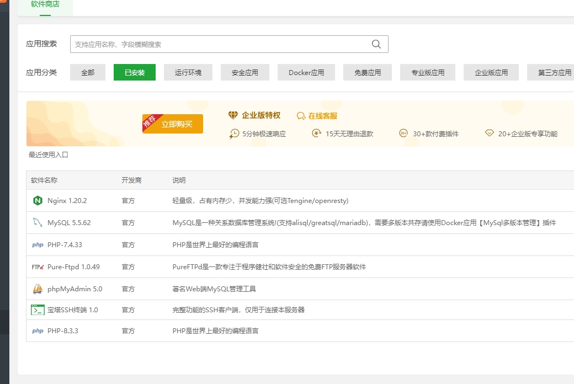Click the 最近使用入口 label
The image size is (574, 384).
click(x=49, y=155)
